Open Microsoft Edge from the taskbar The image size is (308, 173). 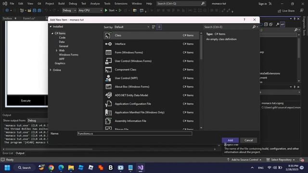click(x=61, y=168)
